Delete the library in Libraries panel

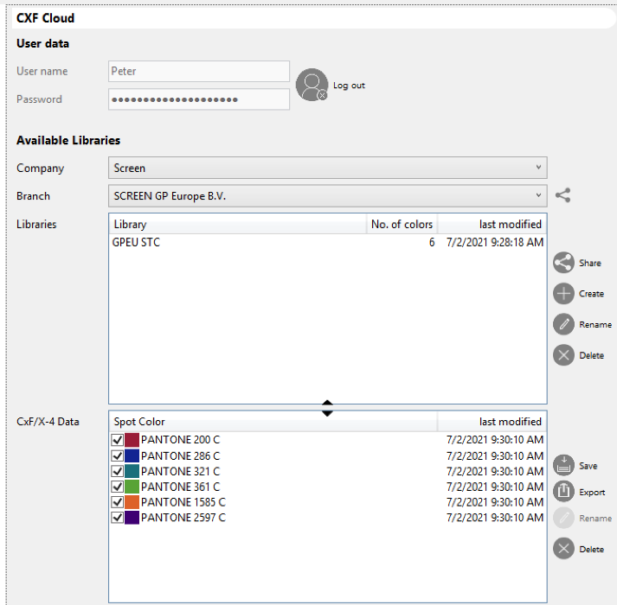coord(564,355)
